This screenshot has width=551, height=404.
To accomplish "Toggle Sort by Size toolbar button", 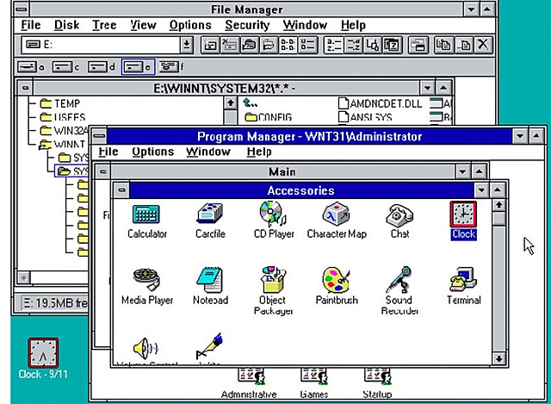I will click(x=373, y=45).
